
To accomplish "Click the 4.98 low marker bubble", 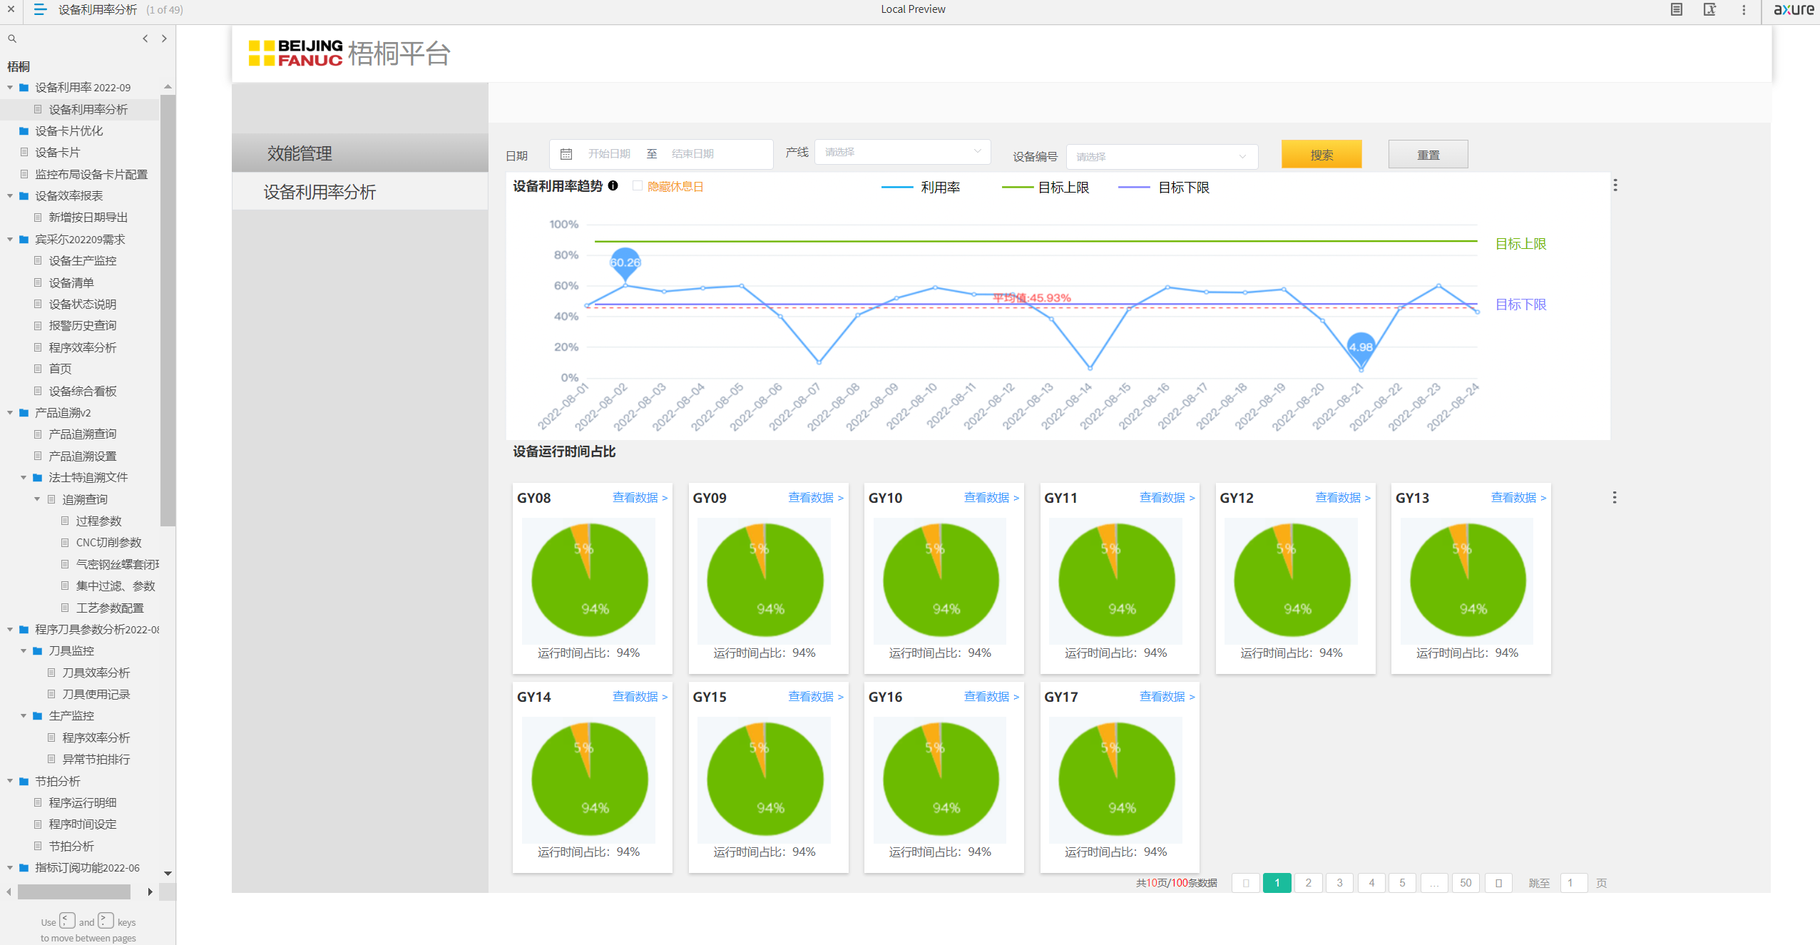I will click(x=1361, y=347).
